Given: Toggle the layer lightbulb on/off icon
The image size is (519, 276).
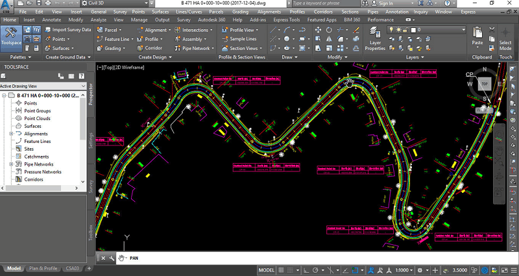Looking at the screenshot, I should (x=391, y=30).
